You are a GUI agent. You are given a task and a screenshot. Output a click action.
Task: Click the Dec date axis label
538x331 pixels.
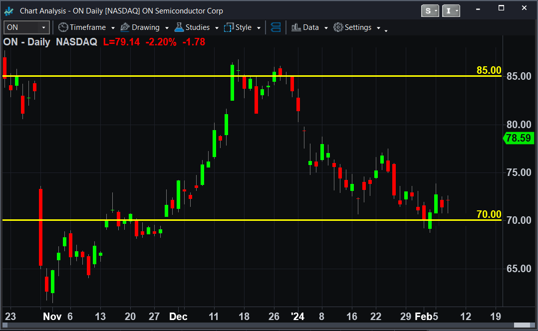pyautogui.click(x=178, y=316)
